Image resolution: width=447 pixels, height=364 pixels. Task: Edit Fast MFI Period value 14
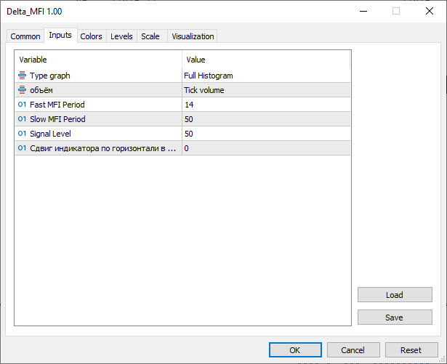point(266,105)
